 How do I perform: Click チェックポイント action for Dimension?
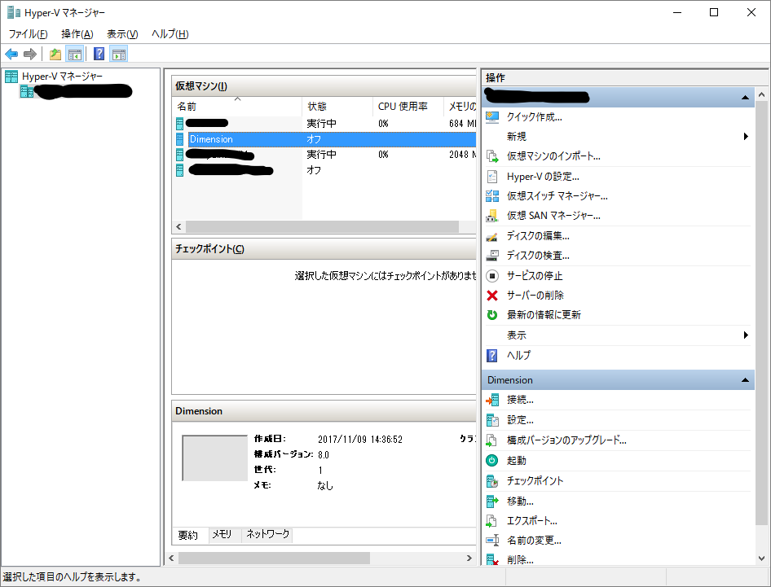[x=535, y=481]
